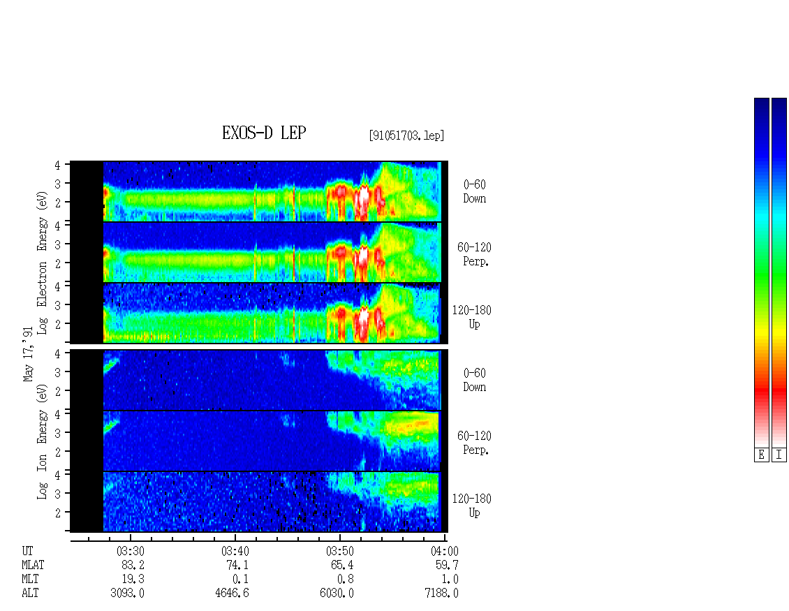The image size is (789, 611).
Task: Open the electron 120-180 Up spectrogram panel
Action: pos(258,314)
